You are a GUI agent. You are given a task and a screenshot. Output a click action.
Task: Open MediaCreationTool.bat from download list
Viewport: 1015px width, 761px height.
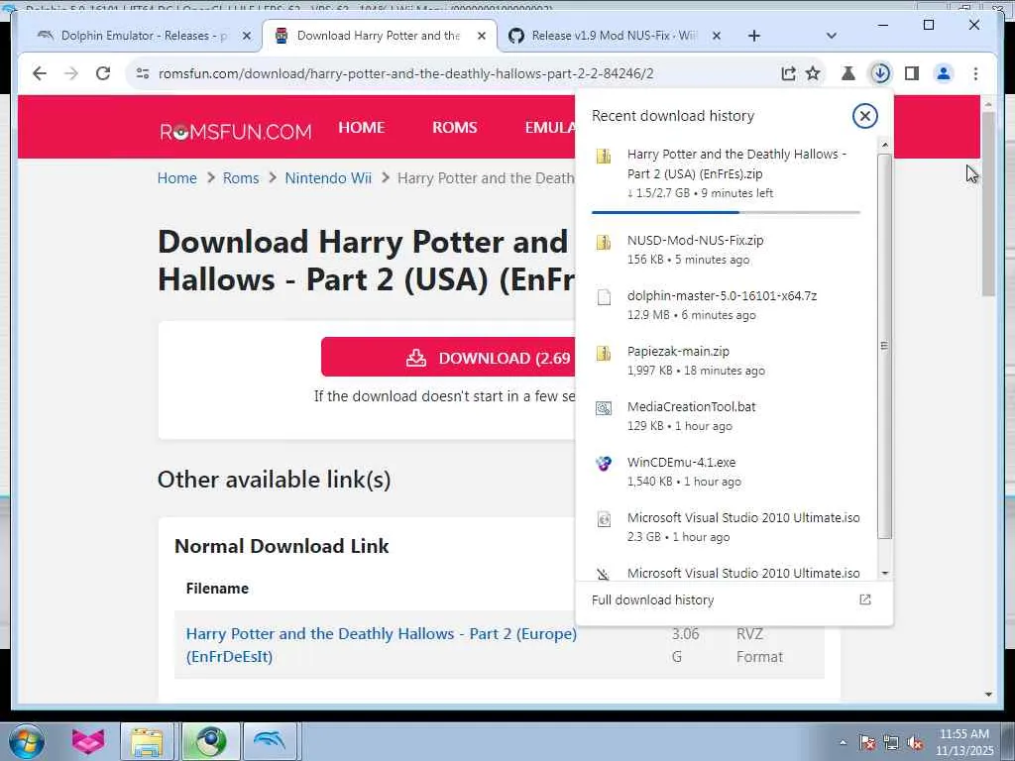(728, 416)
